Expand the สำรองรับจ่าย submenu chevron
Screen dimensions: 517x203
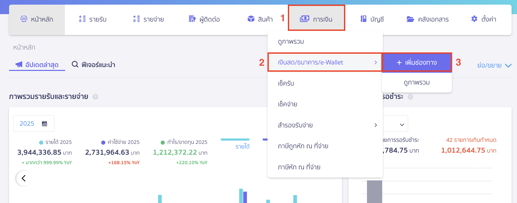click(x=376, y=125)
